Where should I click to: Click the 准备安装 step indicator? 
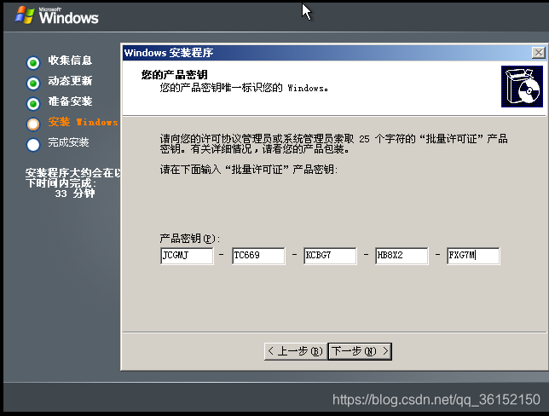pos(33,104)
